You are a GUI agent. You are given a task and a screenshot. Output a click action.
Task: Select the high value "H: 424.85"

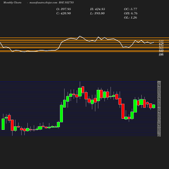coord(97,9)
